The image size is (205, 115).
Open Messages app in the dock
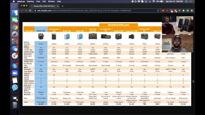click(x=15, y=49)
